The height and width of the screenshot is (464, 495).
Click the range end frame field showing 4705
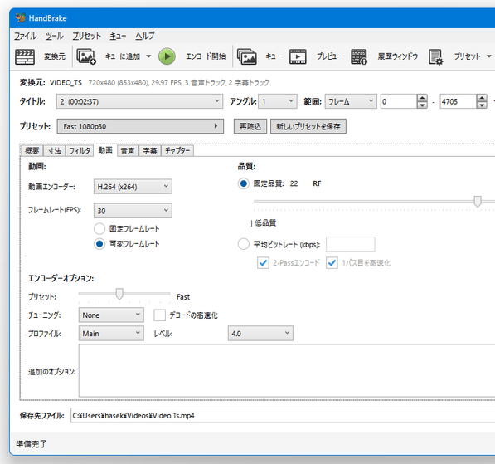coord(458,101)
